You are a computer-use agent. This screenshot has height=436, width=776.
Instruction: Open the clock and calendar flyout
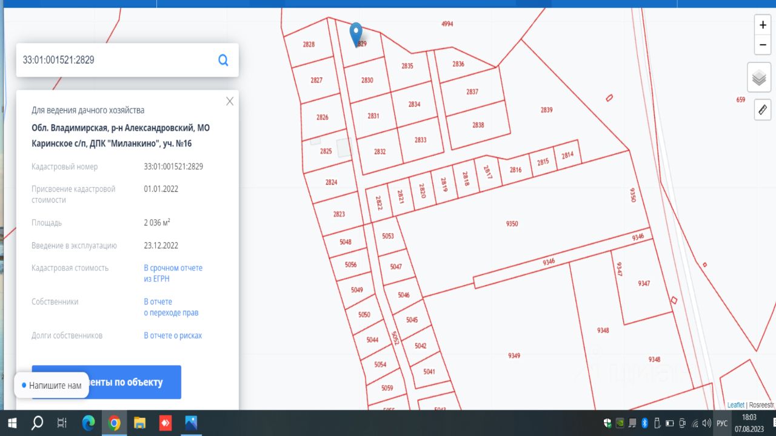(x=749, y=423)
